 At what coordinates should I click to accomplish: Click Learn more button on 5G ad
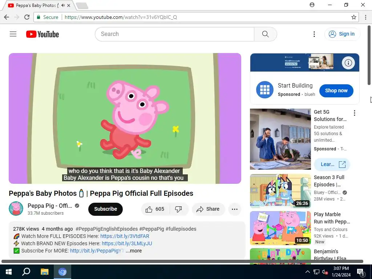coord(332,165)
